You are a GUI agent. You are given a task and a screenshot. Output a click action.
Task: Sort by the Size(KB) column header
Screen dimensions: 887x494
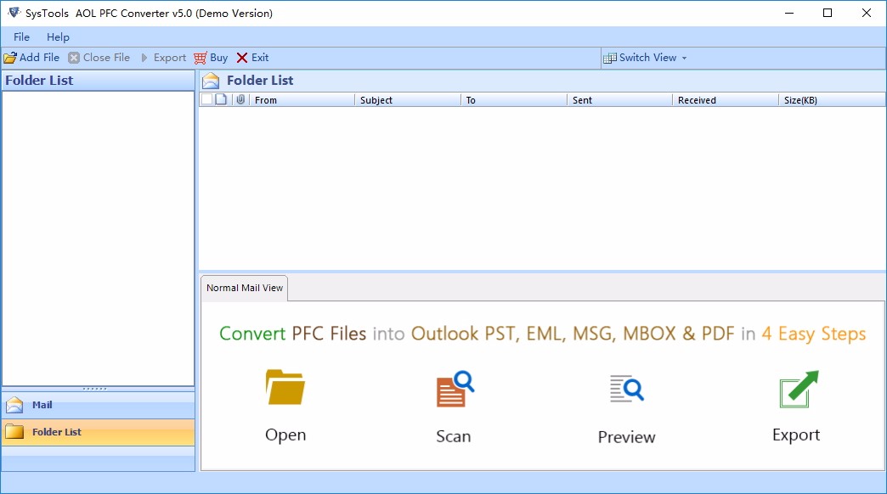point(832,100)
